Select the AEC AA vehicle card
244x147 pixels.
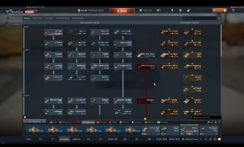(123, 55)
